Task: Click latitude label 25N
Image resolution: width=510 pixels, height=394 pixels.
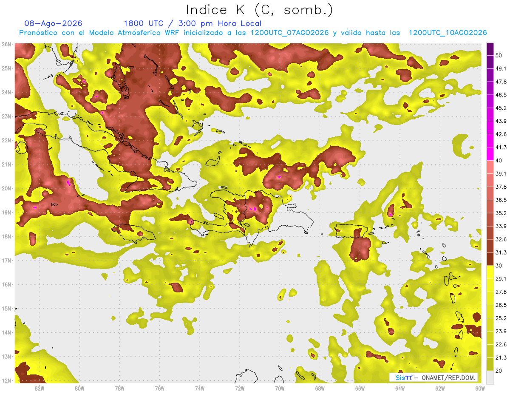Action: click(x=6, y=68)
